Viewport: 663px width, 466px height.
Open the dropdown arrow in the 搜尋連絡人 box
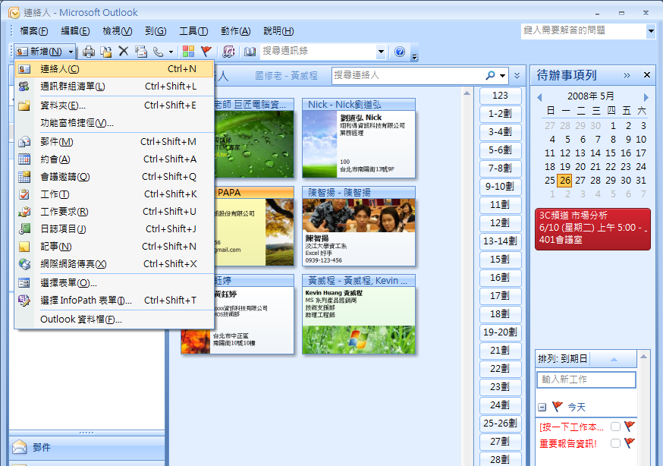[502, 76]
